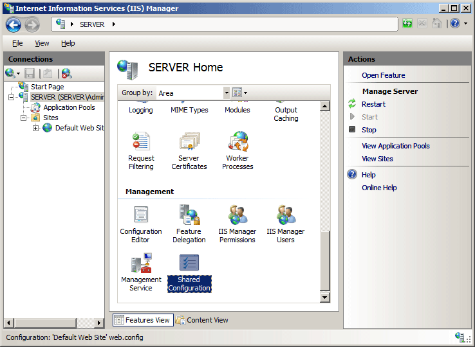Click the Stop black square icon
Screen dimensions: 475x347
click(x=352, y=129)
